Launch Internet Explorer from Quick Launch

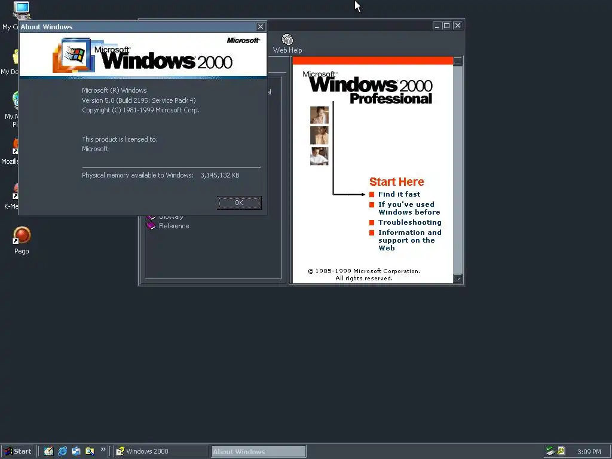click(x=62, y=451)
